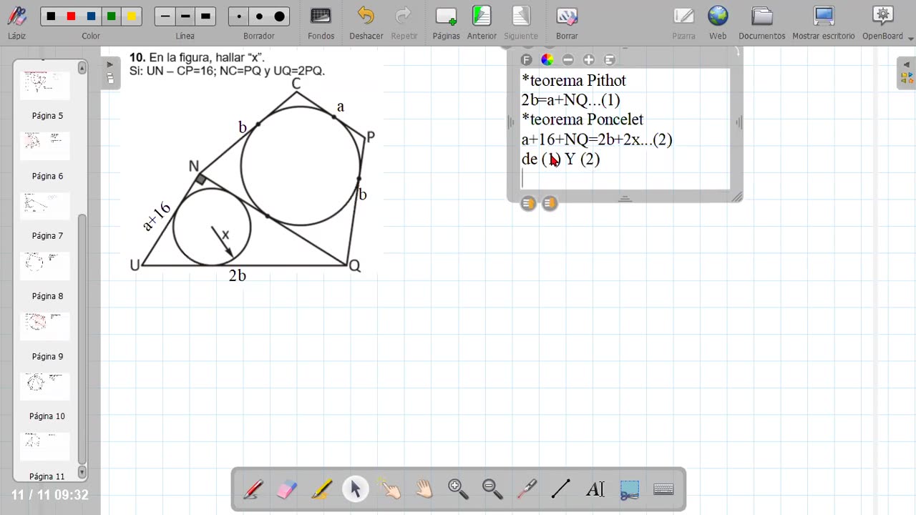Viewport: 916px width, 515px height.
Task: Add a new page with Páginas
Action: (x=446, y=21)
